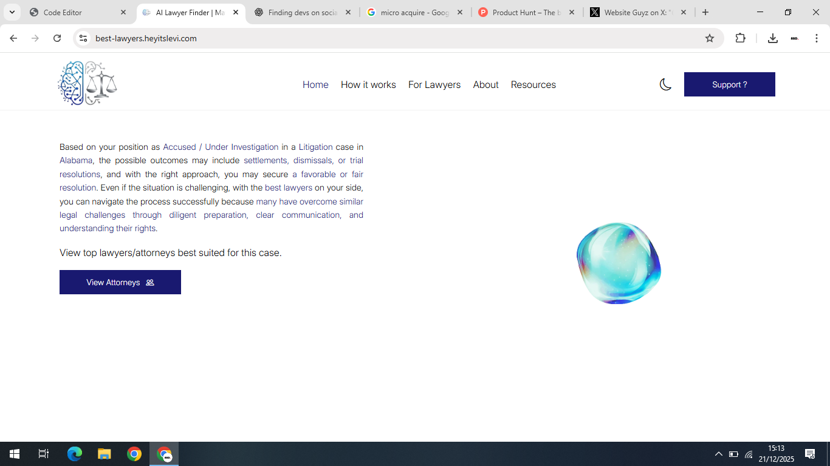Image resolution: width=830 pixels, height=466 pixels.
Task: Go back to previous page
Action: click(x=13, y=38)
